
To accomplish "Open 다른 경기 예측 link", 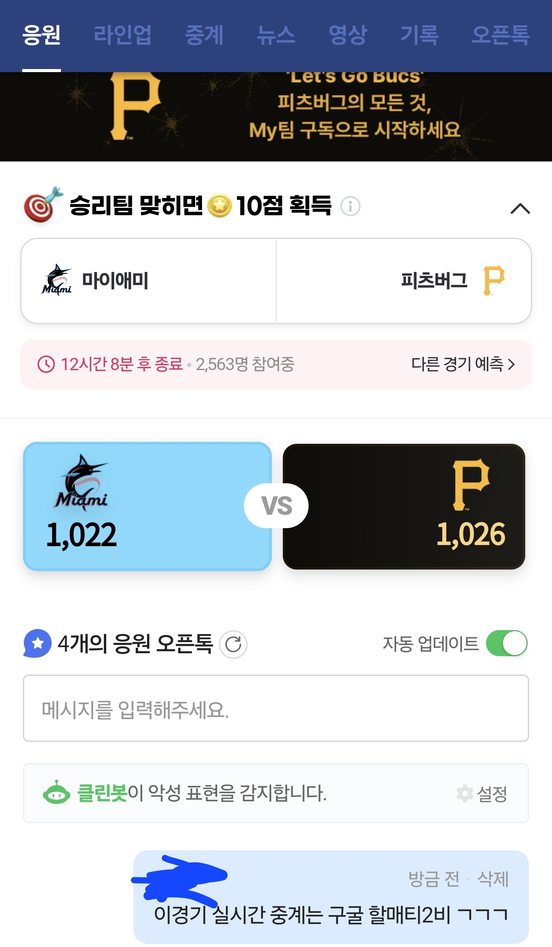I will point(463,364).
